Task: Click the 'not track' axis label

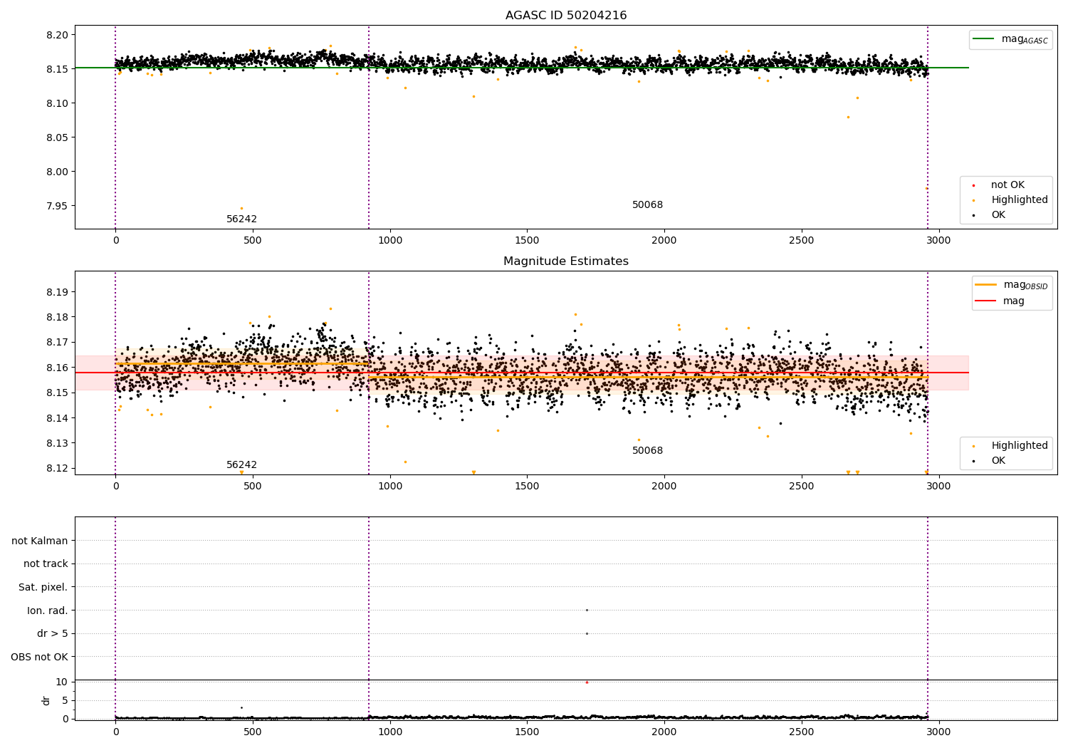Action: click(x=46, y=564)
